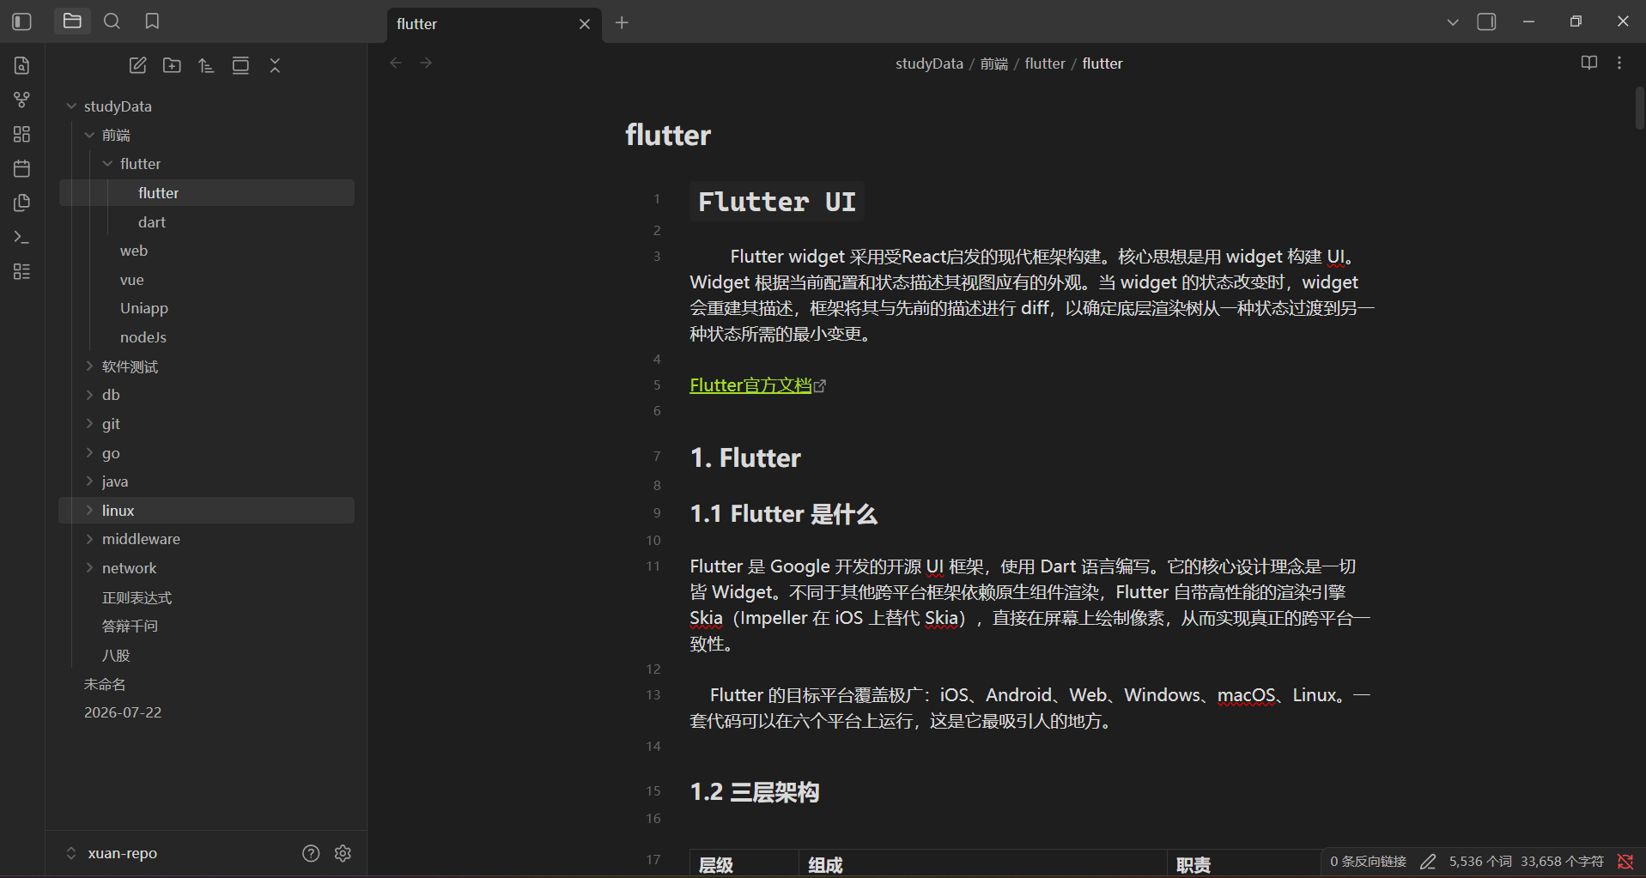The width and height of the screenshot is (1646, 878).
Task: Open the 正则表达式 note
Action: point(207,597)
